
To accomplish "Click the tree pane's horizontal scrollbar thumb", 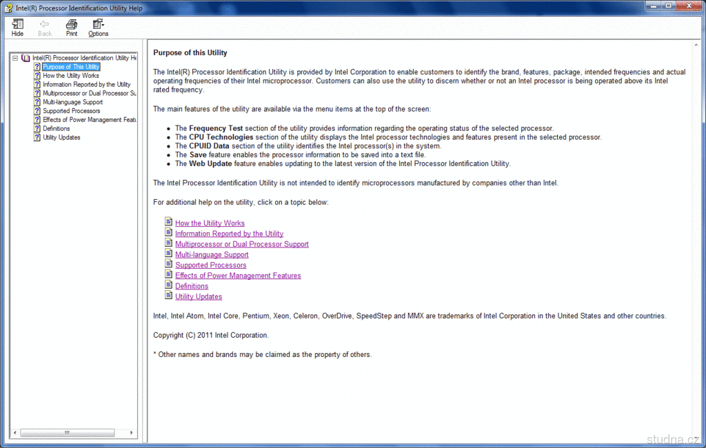I will 68,433.
